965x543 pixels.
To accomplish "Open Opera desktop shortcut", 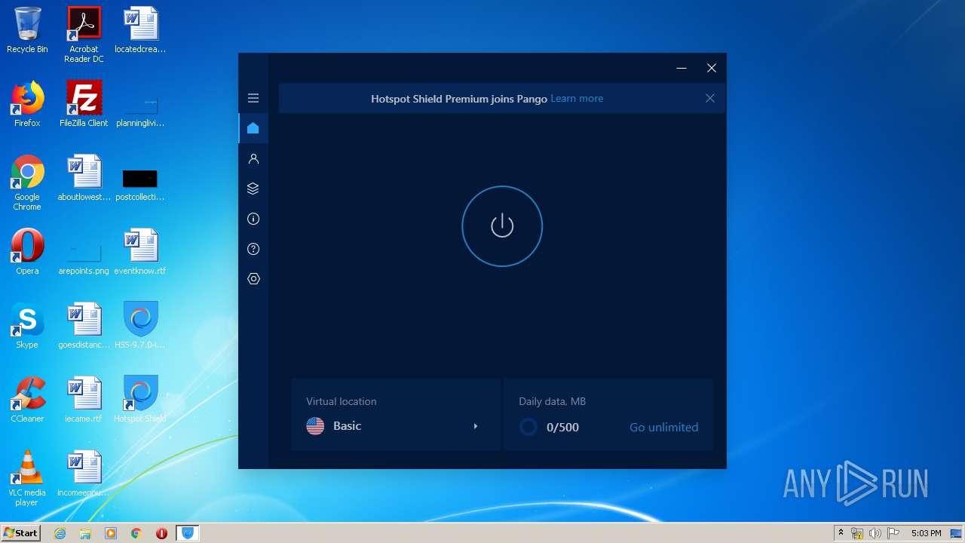I will click(x=27, y=252).
